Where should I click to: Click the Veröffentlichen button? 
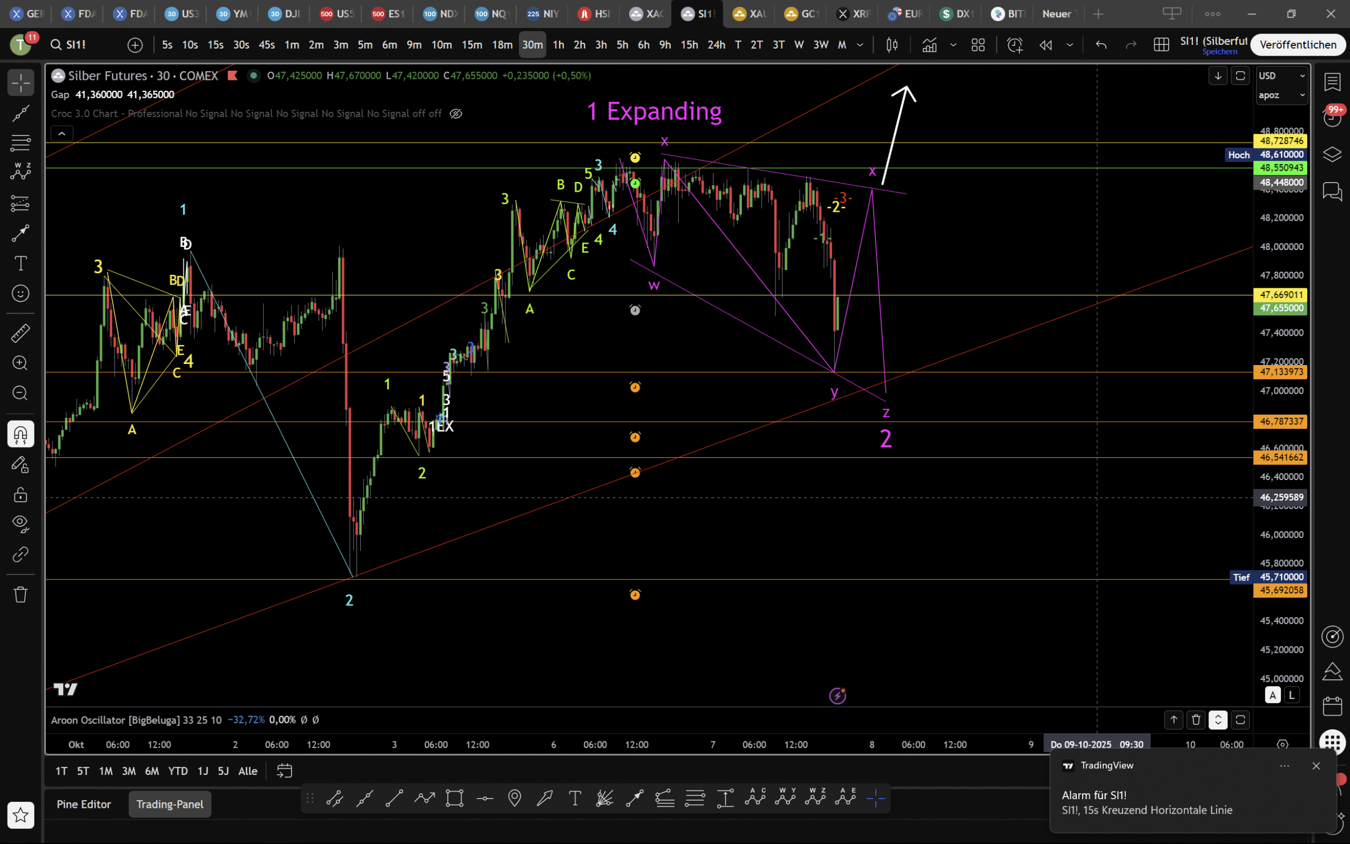tap(1298, 45)
